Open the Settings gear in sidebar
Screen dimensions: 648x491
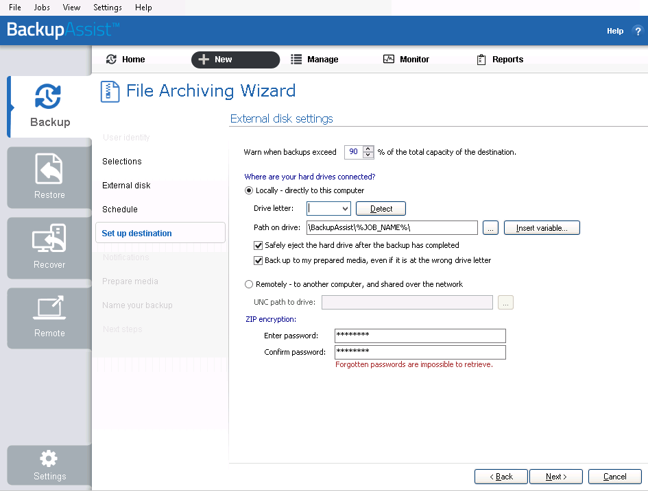[49, 458]
